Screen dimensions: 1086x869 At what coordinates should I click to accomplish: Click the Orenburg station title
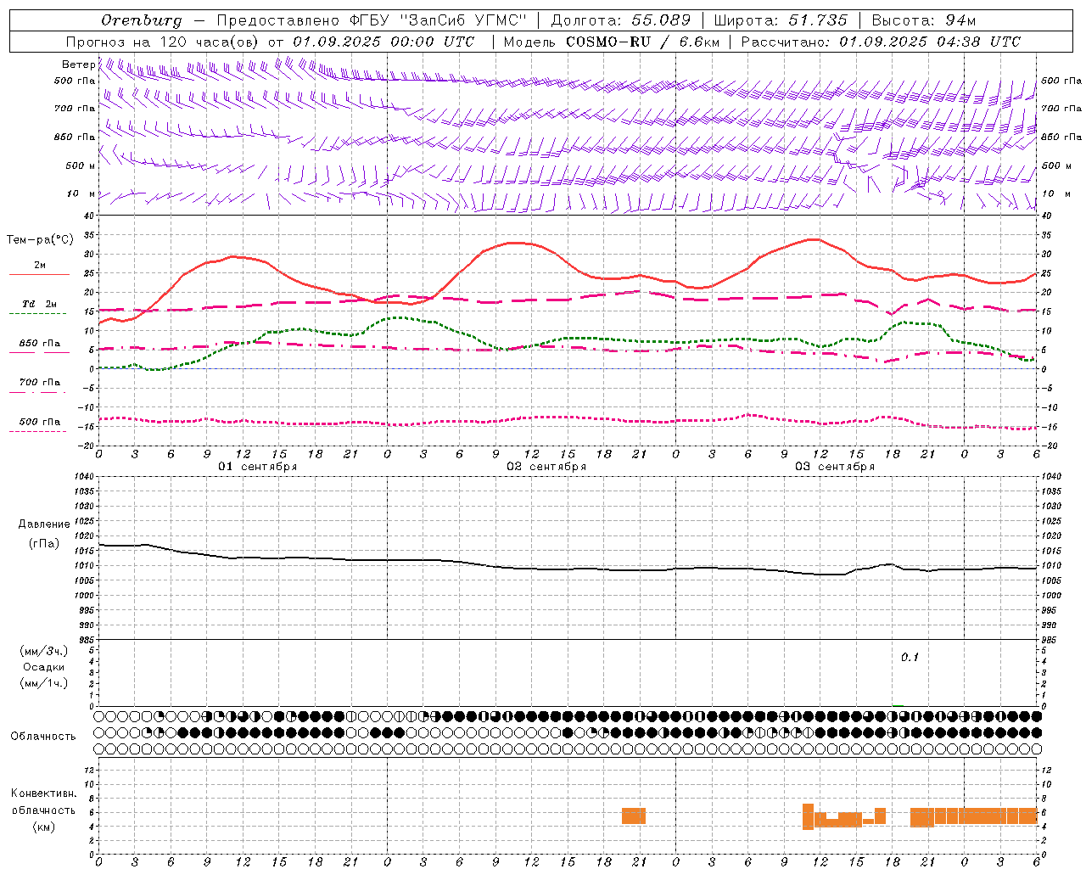142,20
